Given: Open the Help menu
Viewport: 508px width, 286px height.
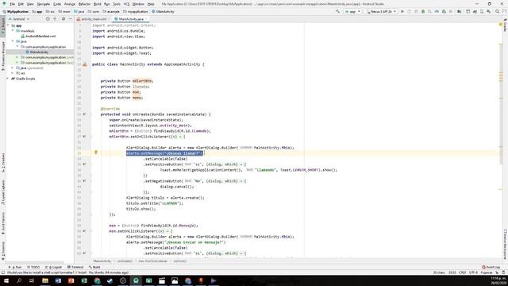Looking at the screenshot, I should (151, 4).
